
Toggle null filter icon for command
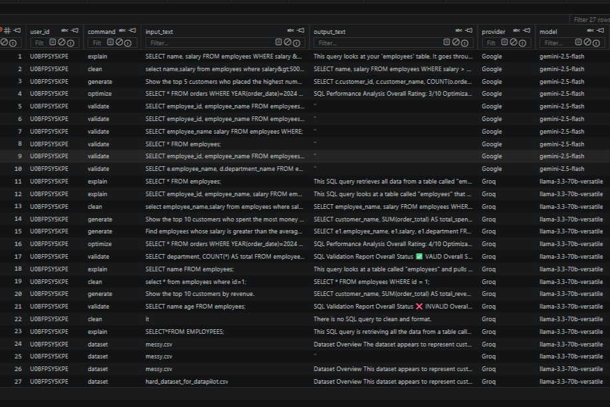coord(120,42)
